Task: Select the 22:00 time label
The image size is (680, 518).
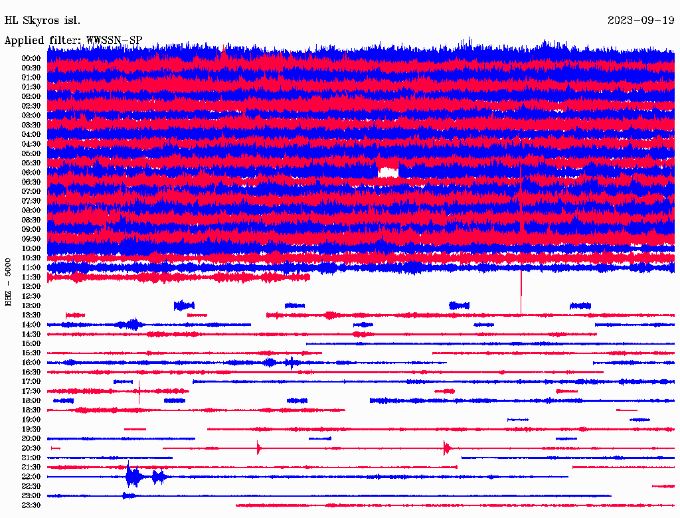Action: tap(31, 476)
